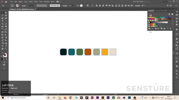The height and width of the screenshot is (100, 179).
Task: Select the Untitled-3 document tab
Action: (22, 9)
